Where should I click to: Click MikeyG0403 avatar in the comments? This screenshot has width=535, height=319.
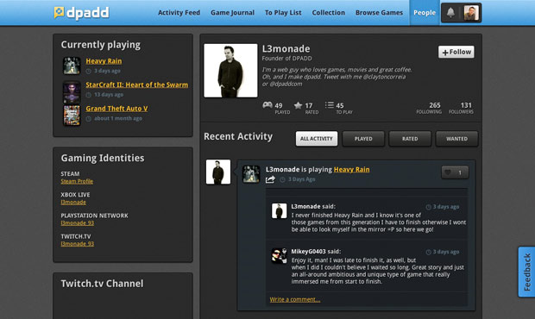tap(279, 256)
